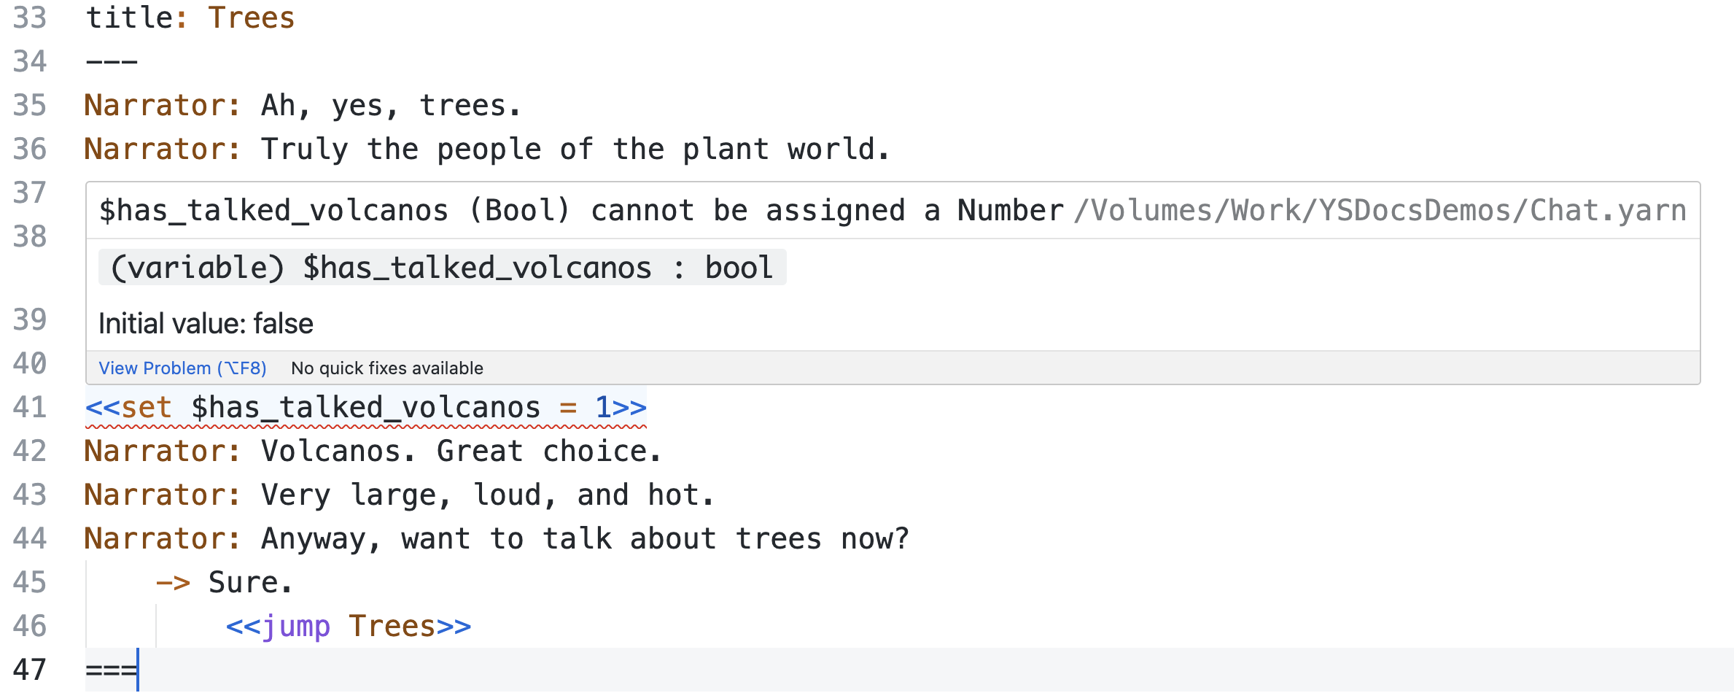The image size is (1734, 693).
Task: Click the 'Sure.' option text
Action: click(250, 582)
